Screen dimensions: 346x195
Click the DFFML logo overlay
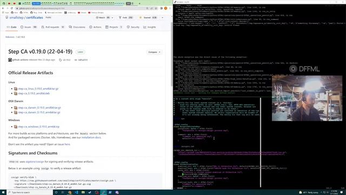click(x=304, y=69)
